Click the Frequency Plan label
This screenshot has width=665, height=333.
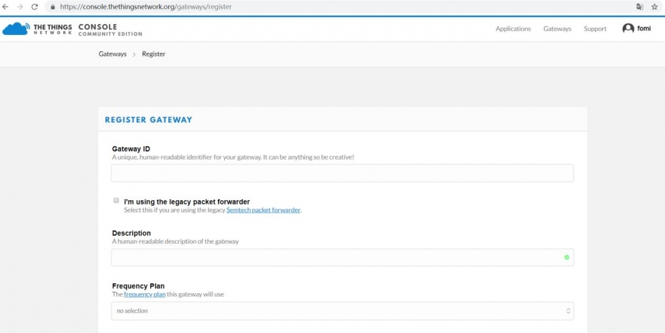pyautogui.click(x=139, y=286)
